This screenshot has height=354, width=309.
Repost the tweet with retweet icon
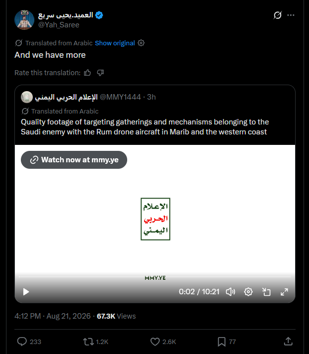88,342
